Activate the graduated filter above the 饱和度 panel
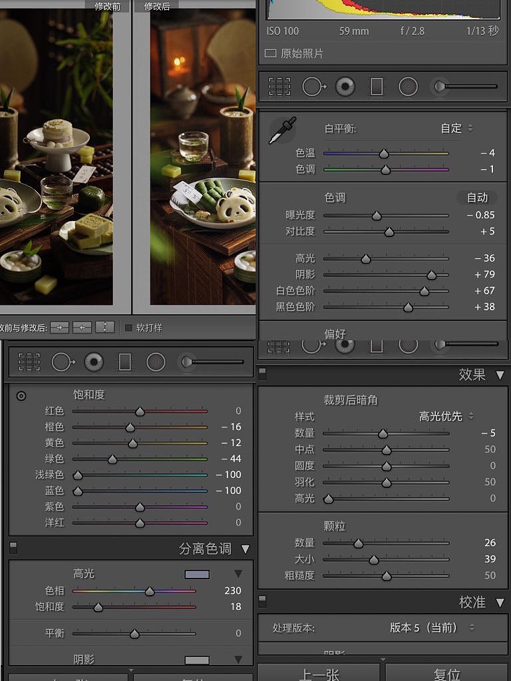 coord(124,361)
